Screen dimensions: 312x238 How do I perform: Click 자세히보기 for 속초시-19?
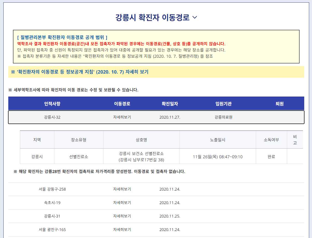point(122,203)
